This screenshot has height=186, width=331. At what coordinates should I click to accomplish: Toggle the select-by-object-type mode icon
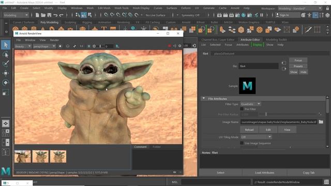[x=84, y=15]
